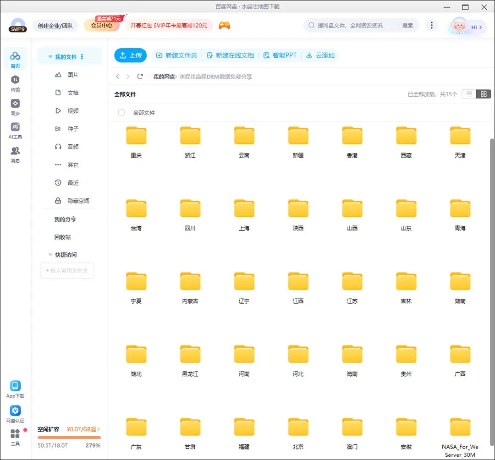495x460 pixels.
Task: Click the SVIP9 avatar icon
Action: coord(18,25)
